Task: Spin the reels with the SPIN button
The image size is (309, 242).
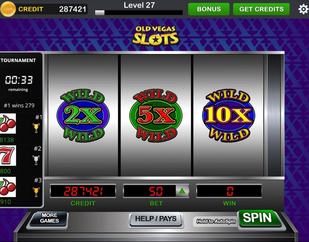Action: pos(259,218)
